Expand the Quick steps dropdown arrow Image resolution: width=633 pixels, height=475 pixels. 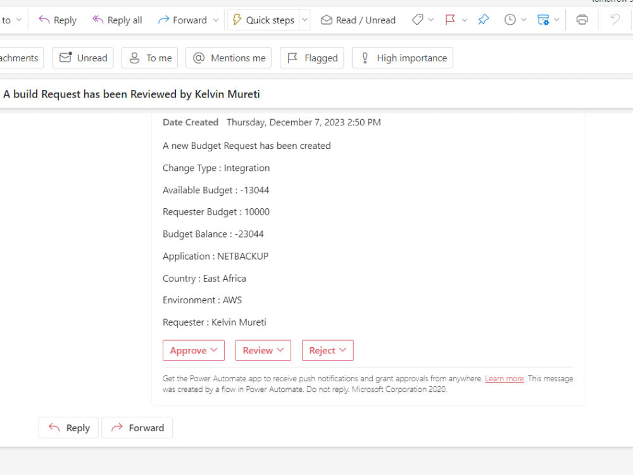pos(305,20)
